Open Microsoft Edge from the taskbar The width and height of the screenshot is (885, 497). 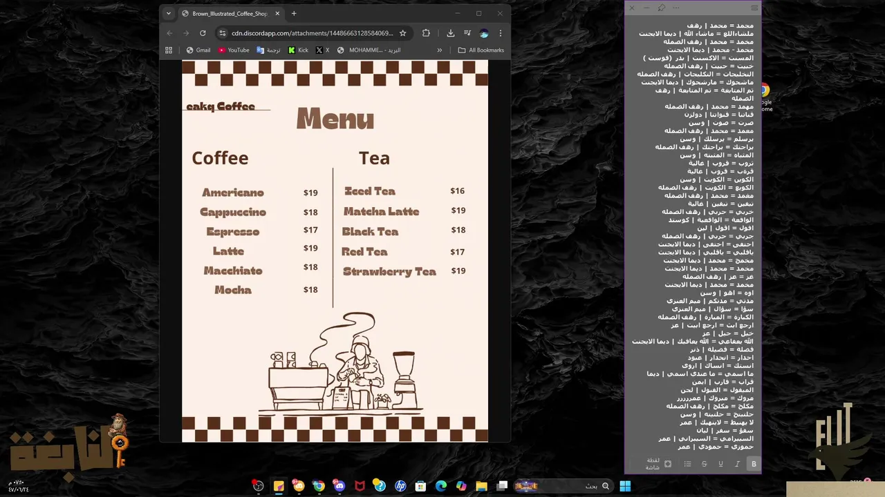click(441, 486)
